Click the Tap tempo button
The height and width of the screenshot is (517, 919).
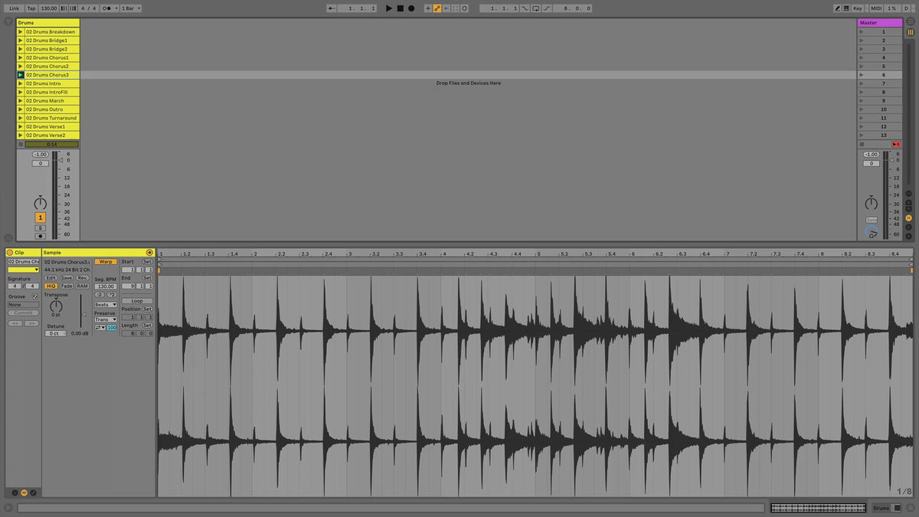[31, 8]
